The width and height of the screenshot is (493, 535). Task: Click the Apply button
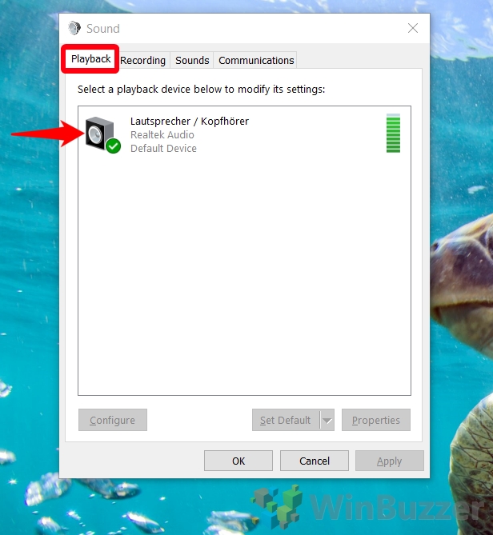(390, 461)
